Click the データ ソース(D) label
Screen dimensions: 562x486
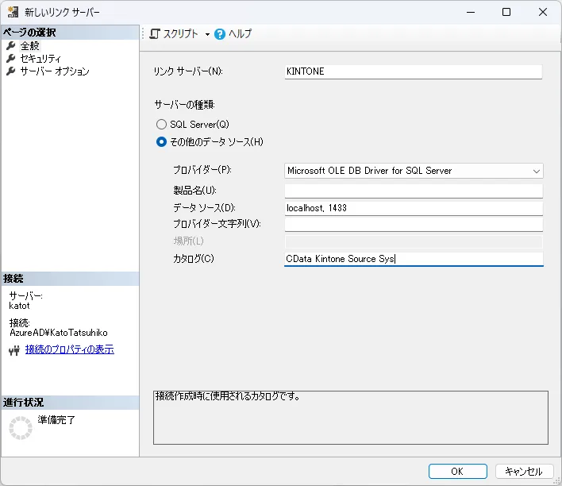coord(204,208)
